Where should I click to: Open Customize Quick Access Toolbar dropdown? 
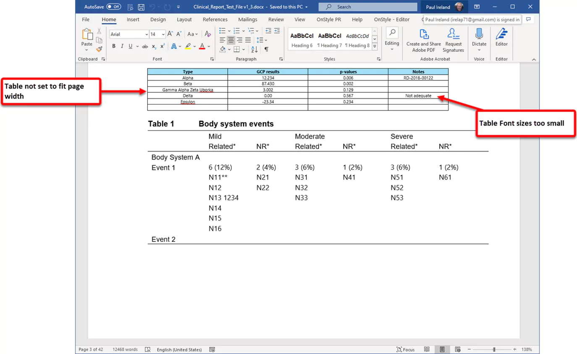tap(178, 7)
